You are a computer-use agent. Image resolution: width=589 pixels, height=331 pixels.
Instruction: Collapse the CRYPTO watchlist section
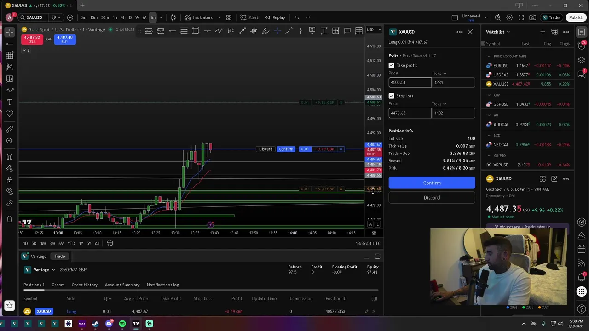(489, 156)
